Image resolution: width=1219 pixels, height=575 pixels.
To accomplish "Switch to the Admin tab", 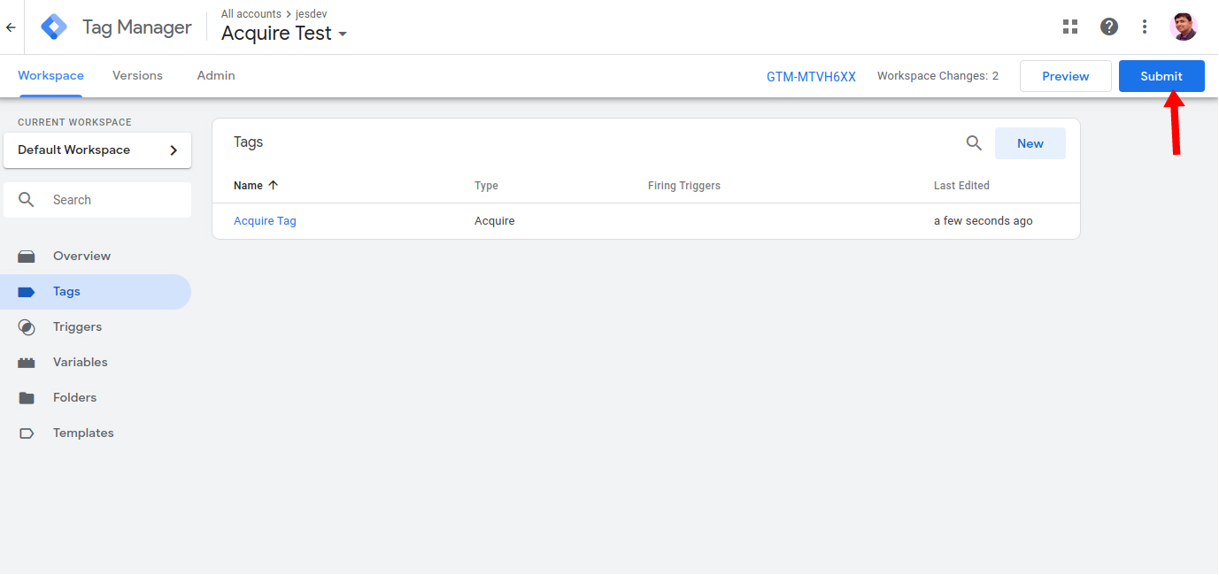I will (216, 76).
